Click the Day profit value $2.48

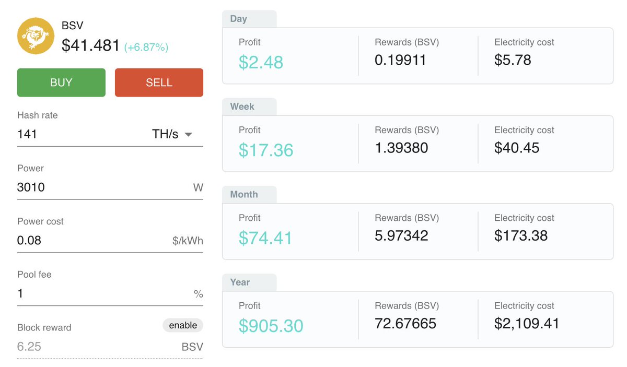(261, 62)
